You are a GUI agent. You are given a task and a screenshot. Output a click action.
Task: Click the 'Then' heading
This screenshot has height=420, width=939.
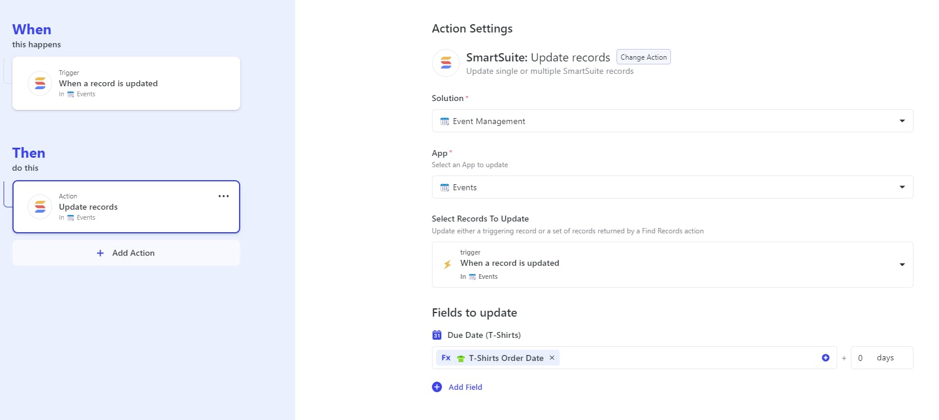28,153
